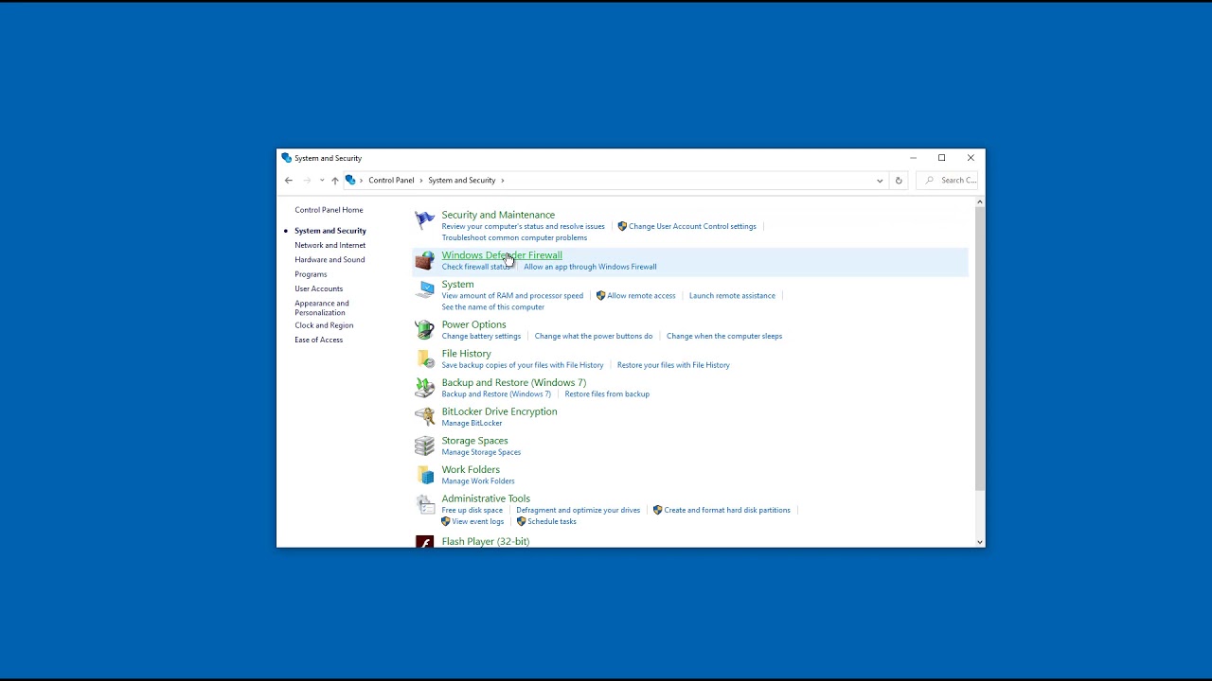Expand the root chevron before Control Panel breadcrumb
The width and height of the screenshot is (1212, 681).
(363, 180)
